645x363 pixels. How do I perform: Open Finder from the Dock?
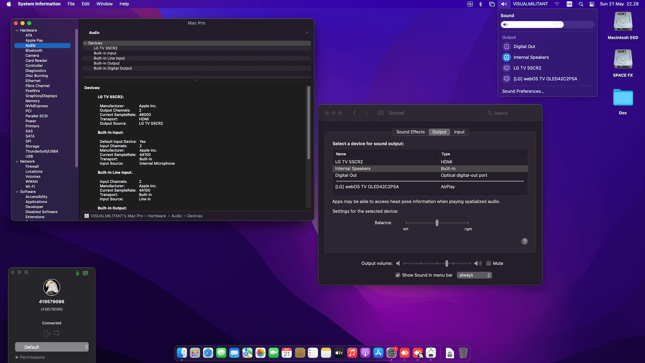click(x=182, y=353)
